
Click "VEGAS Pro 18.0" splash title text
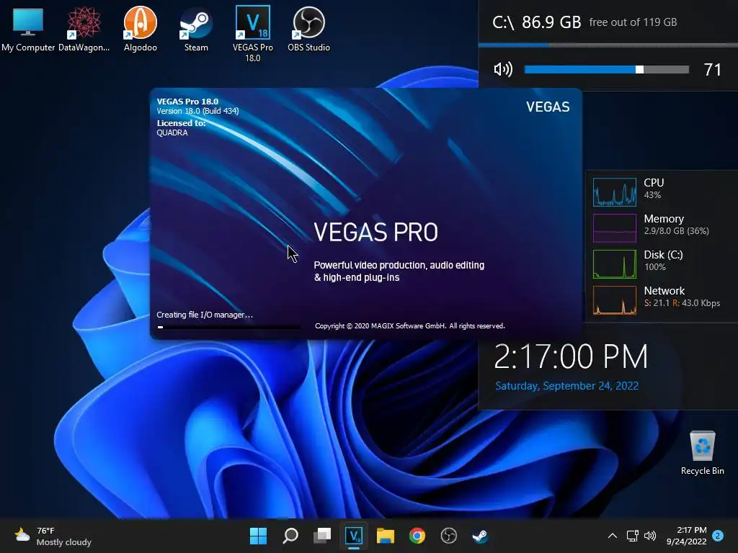pos(187,101)
